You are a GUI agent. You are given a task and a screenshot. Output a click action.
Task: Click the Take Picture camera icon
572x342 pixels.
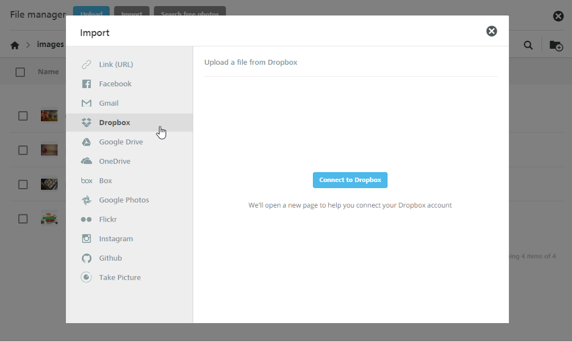click(x=86, y=277)
